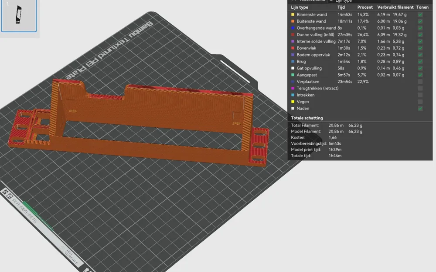The image size is (436, 272).
Task: Select the Bovenvlak row label
Action: (x=307, y=48)
